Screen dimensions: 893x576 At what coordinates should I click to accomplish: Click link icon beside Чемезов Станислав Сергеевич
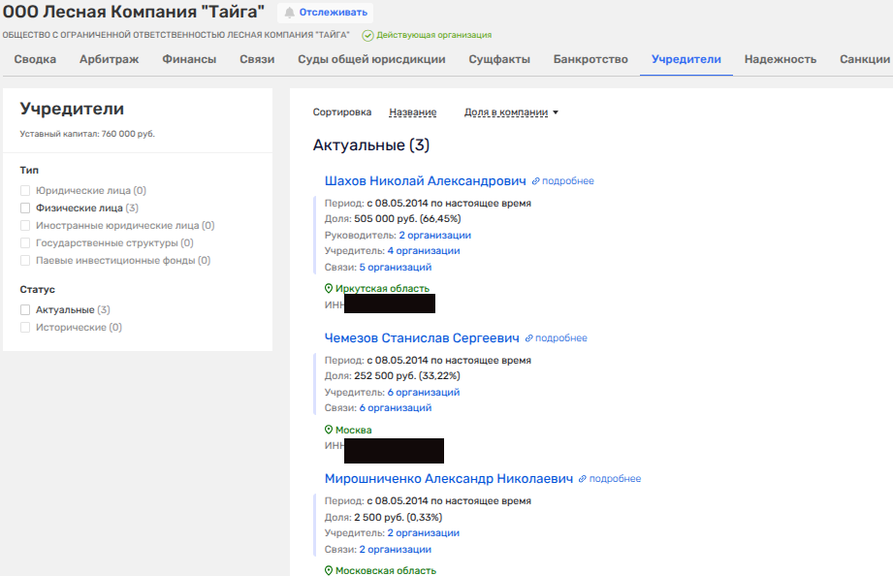pyautogui.click(x=528, y=338)
